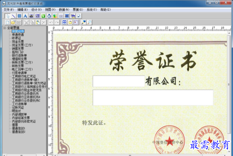This screenshot has width=233, height=156.
Task: Click the copy icon
Action: 32,22
